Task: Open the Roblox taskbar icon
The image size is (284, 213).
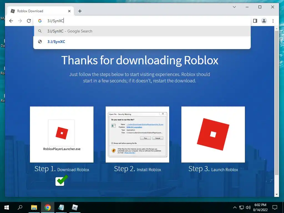Action: (x=75, y=207)
